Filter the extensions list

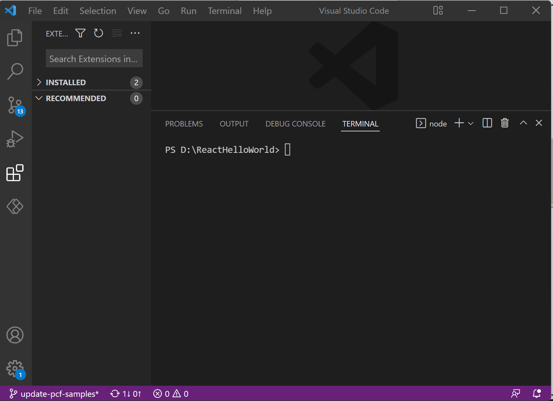click(x=80, y=33)
